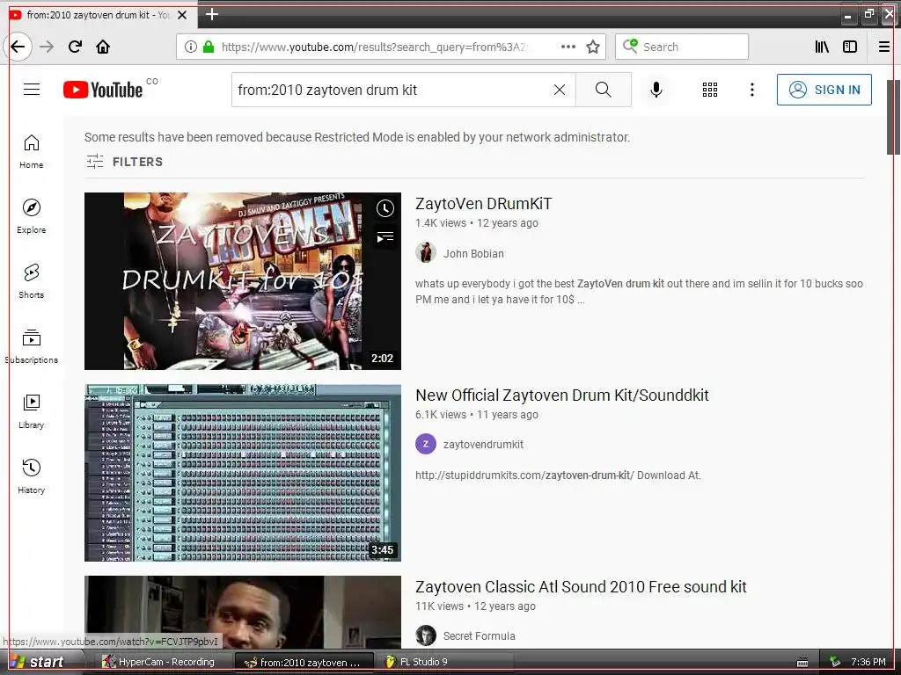The image size is (901, 675).
Task: Toggle the YouTube guide hamburger menu
Action: tap(32, 90)
